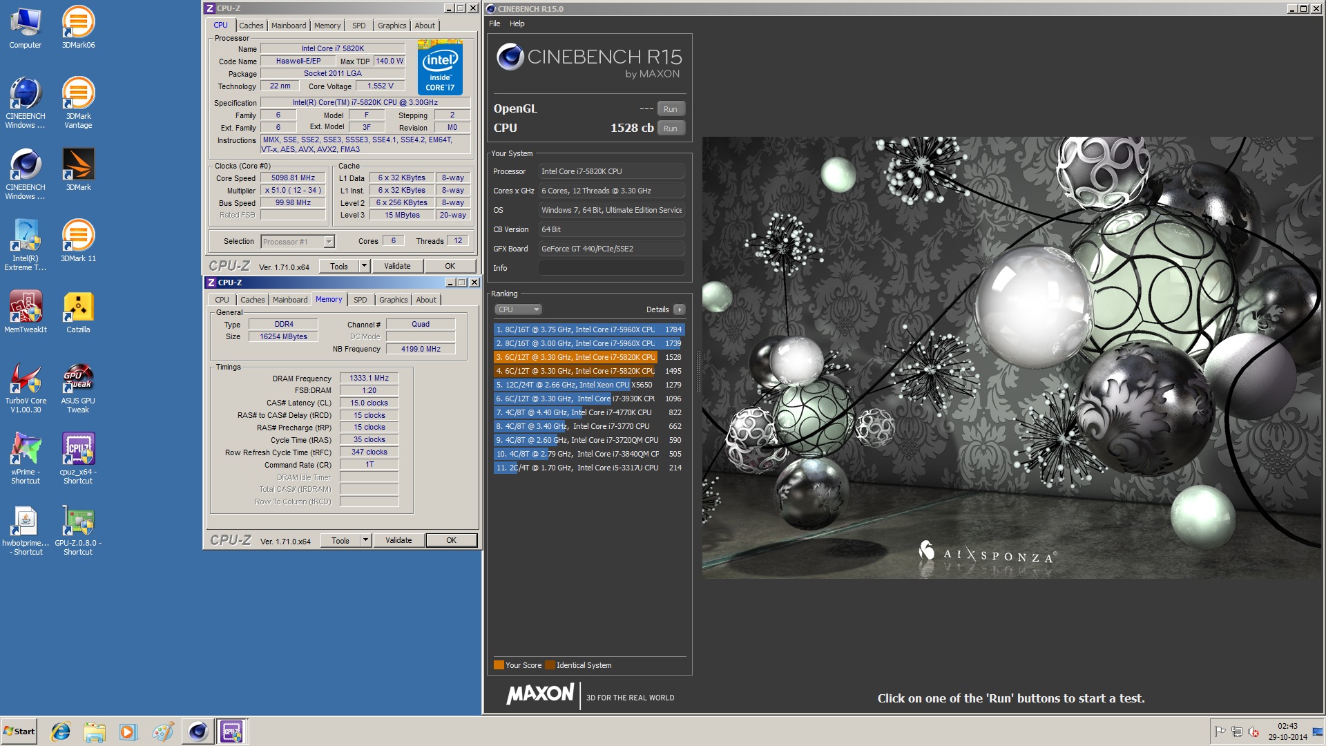The image size is (1326, 746).
Task: Click the Your Score orange legend swatch
Action: [499, 665]
